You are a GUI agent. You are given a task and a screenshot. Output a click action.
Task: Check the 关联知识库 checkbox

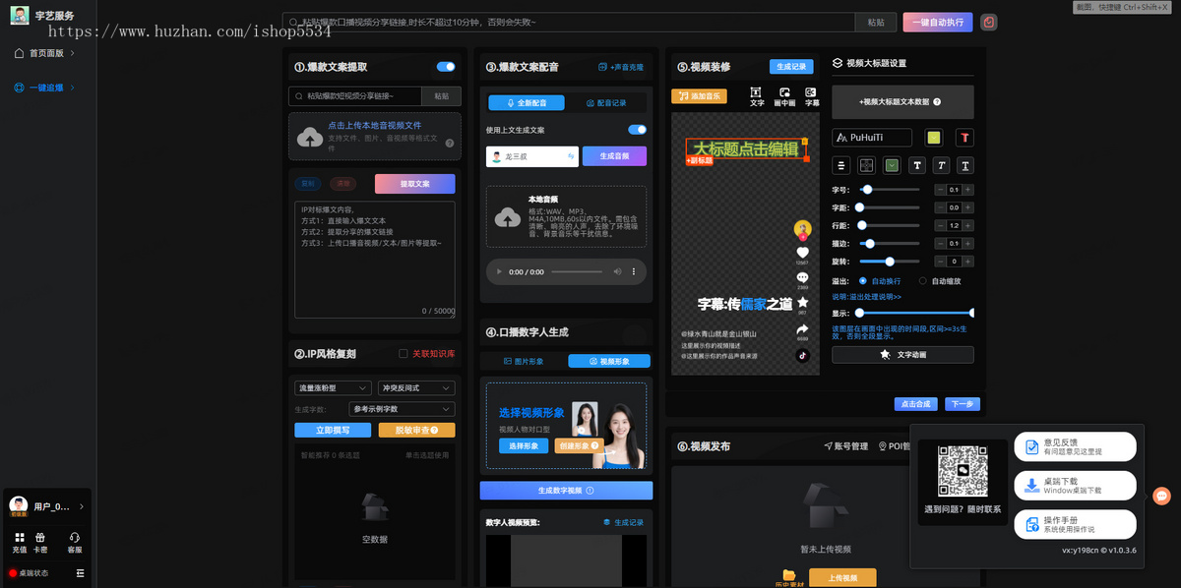404,353
